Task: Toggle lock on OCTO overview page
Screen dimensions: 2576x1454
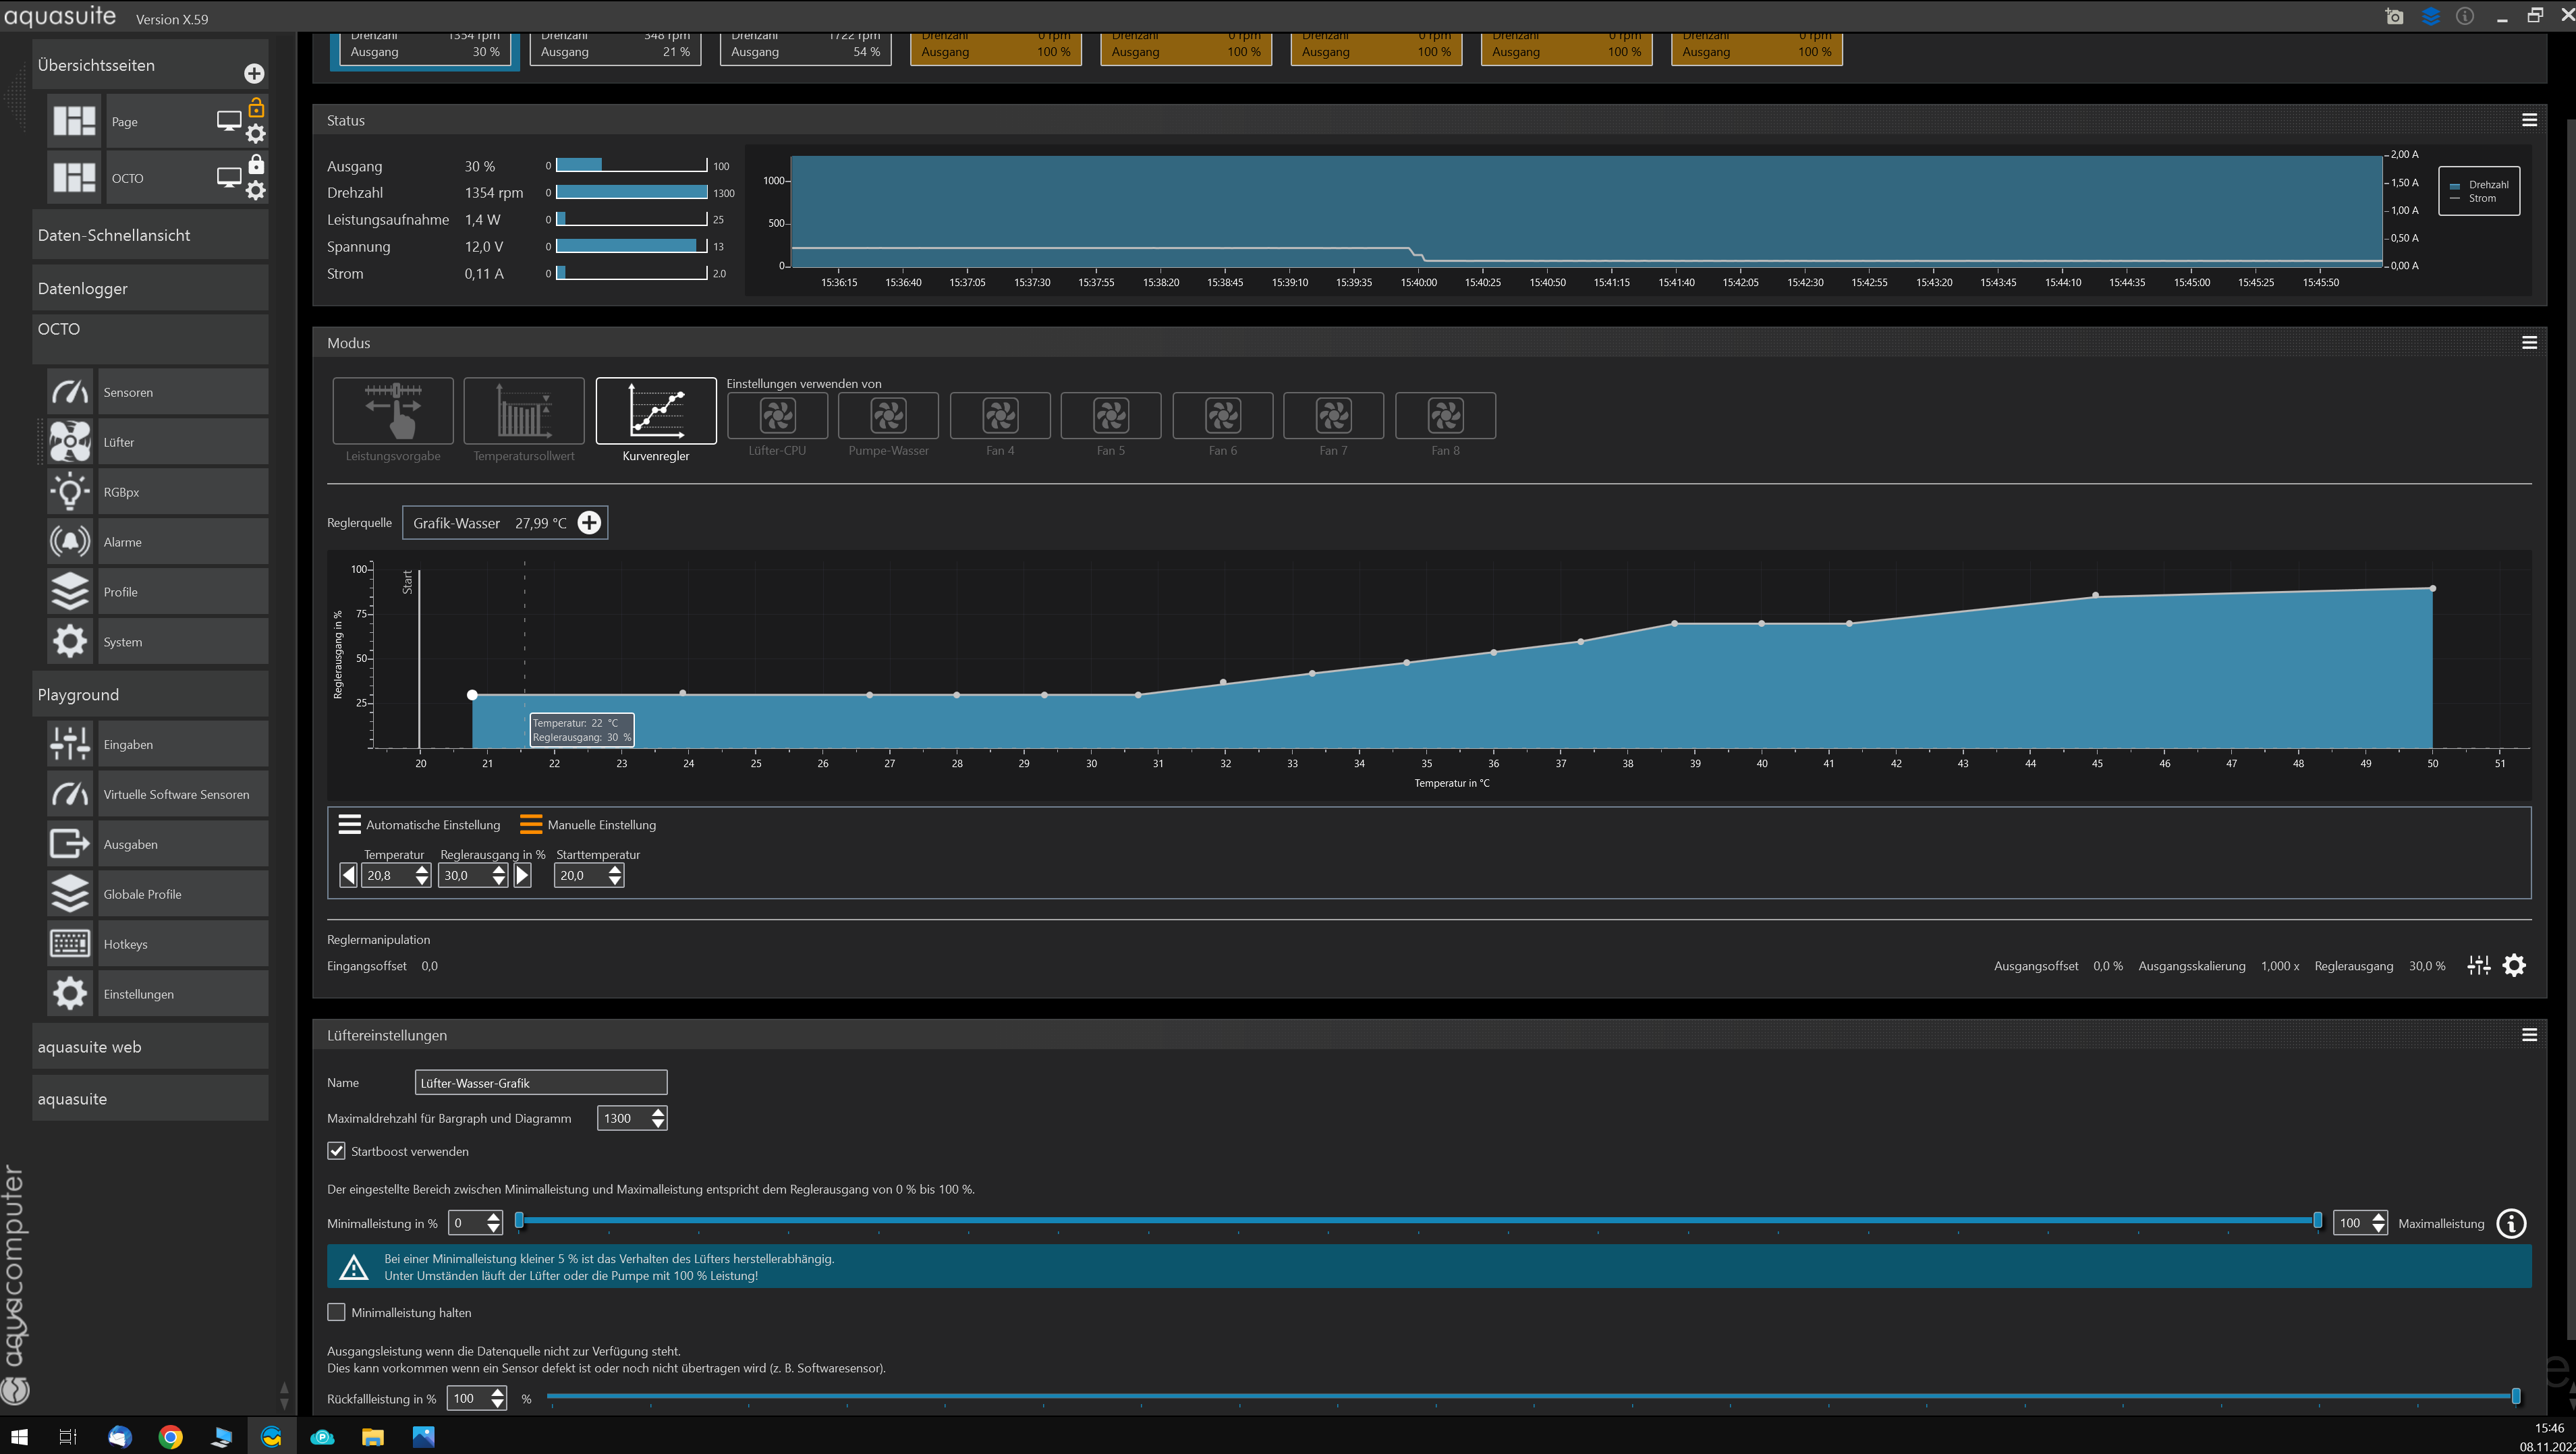Action: 256,165
